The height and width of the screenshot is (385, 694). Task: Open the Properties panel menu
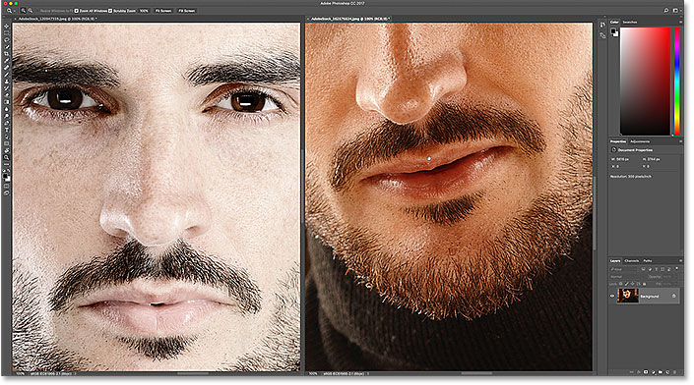click(x=681, y=141)
